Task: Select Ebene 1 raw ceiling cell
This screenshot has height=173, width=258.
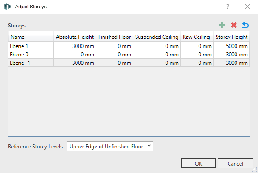Action: pos(197,46)
